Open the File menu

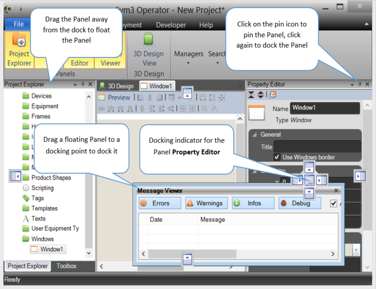(19, 24)
